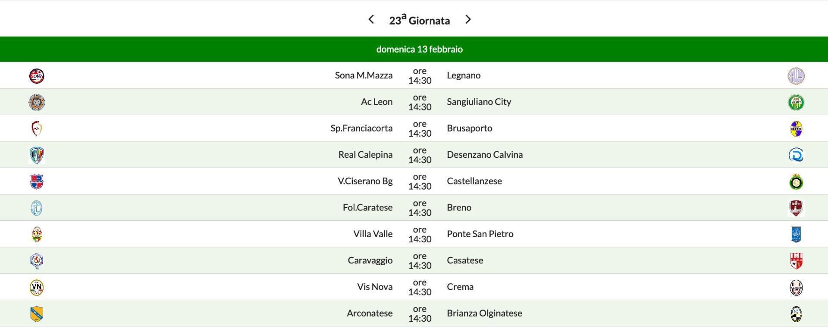
Task: Select the Arconatese yellow-blue shield
Action: [x=37, y=314]
